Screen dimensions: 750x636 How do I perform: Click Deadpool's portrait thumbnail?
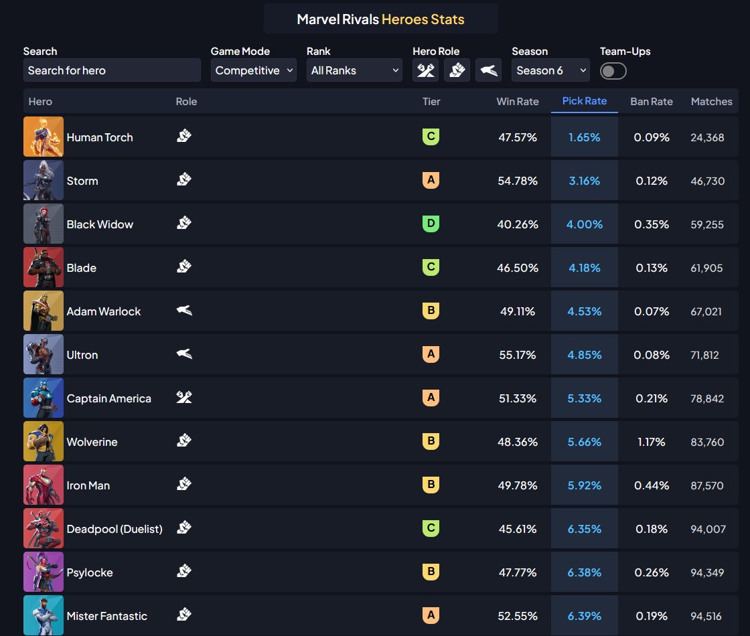pyautogui.click(x=44, y=528)
